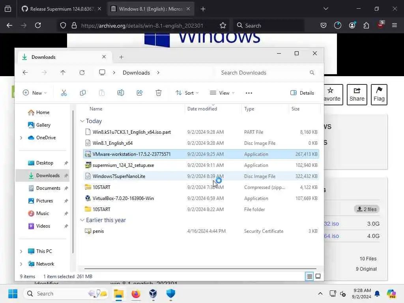Expand This PC tree node
This screenshot has width=404, height=303.
pos(21,251)
